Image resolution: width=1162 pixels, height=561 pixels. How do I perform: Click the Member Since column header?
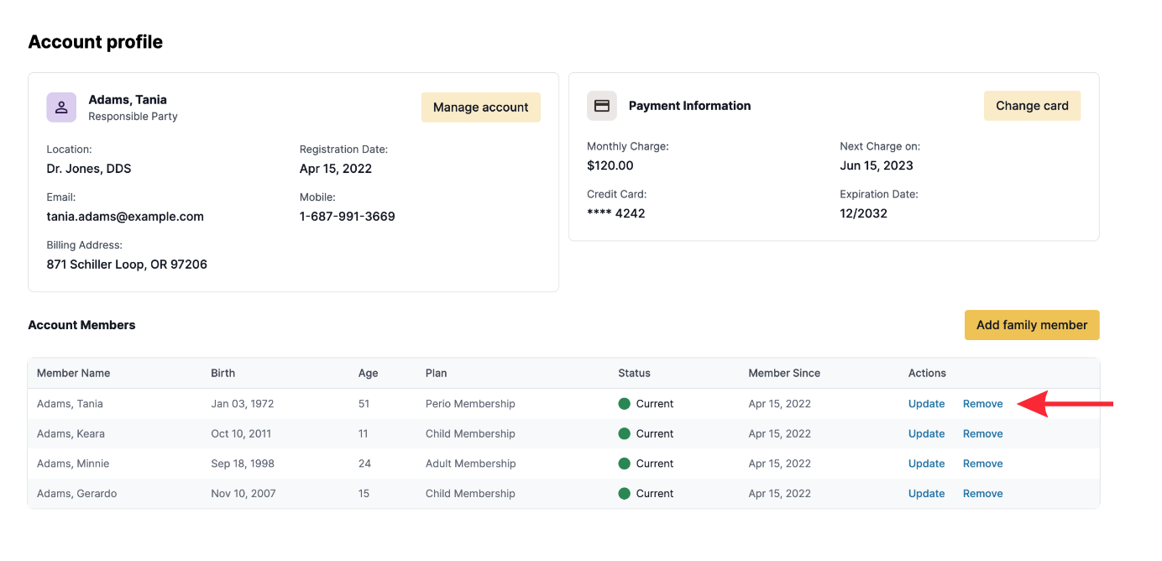(784, 373)
